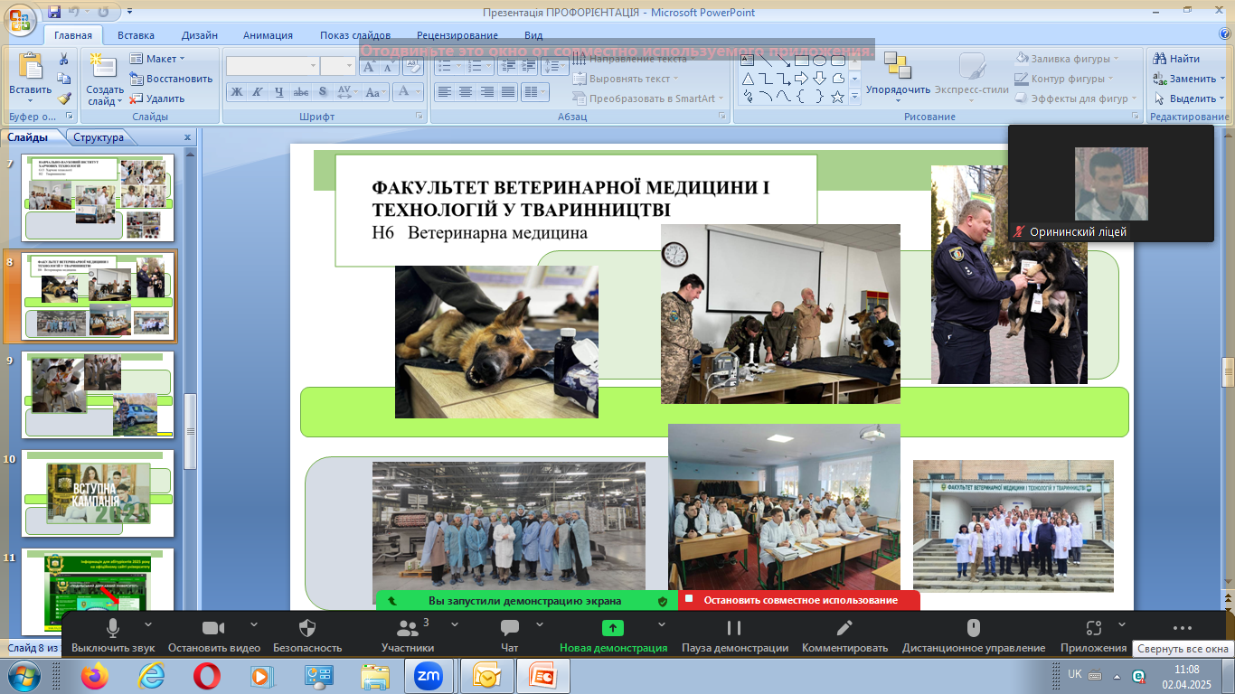Click the Format Painter brush icon
This screenshot has width=1235, height=694.
point(64,98)
